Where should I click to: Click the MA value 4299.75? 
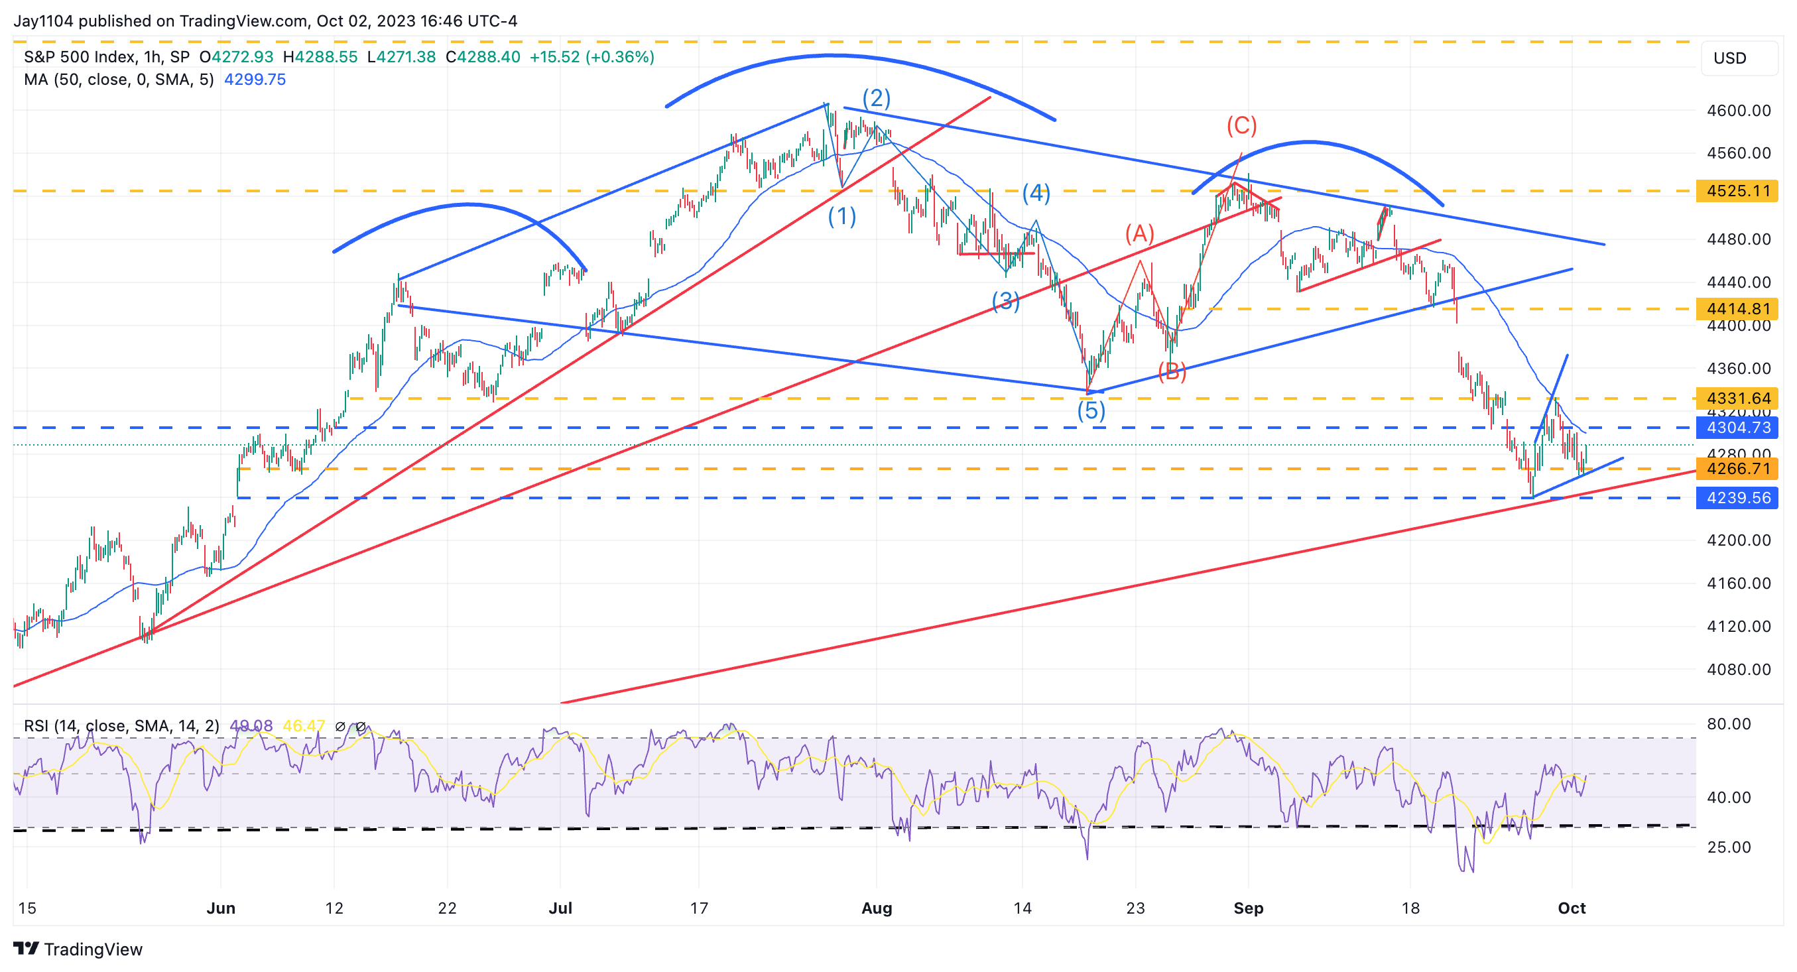(255, 80)
